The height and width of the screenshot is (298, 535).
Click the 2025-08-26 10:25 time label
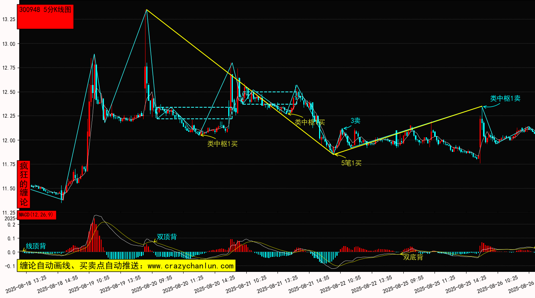click(498, 284)
